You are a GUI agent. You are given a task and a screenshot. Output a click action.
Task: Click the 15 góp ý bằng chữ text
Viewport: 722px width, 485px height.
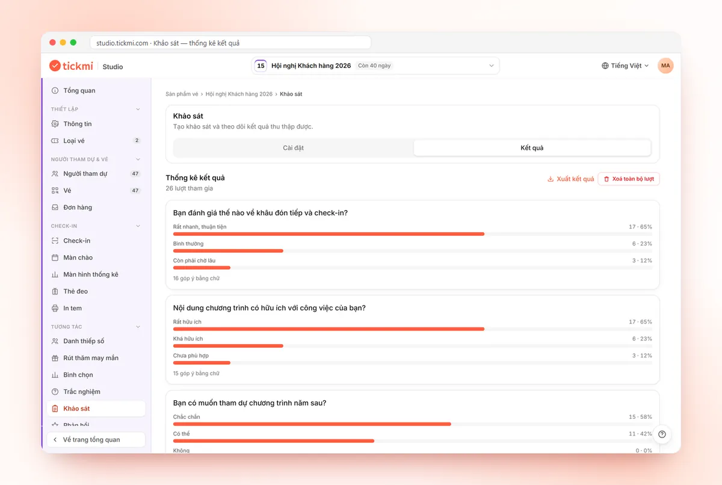[196, 374]
